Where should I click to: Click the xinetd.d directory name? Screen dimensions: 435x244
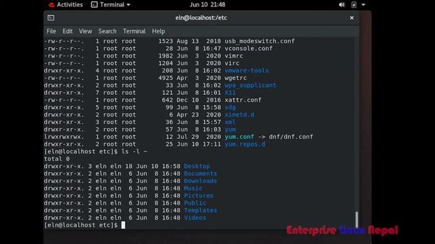point(239,115)
